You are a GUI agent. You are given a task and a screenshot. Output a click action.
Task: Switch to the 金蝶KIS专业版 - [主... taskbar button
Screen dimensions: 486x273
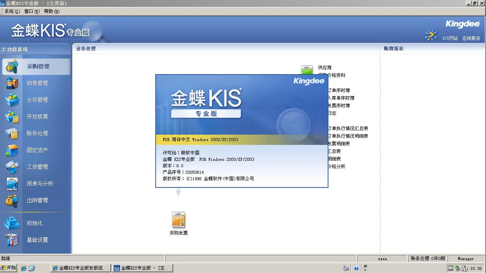[x=143, y=268]
